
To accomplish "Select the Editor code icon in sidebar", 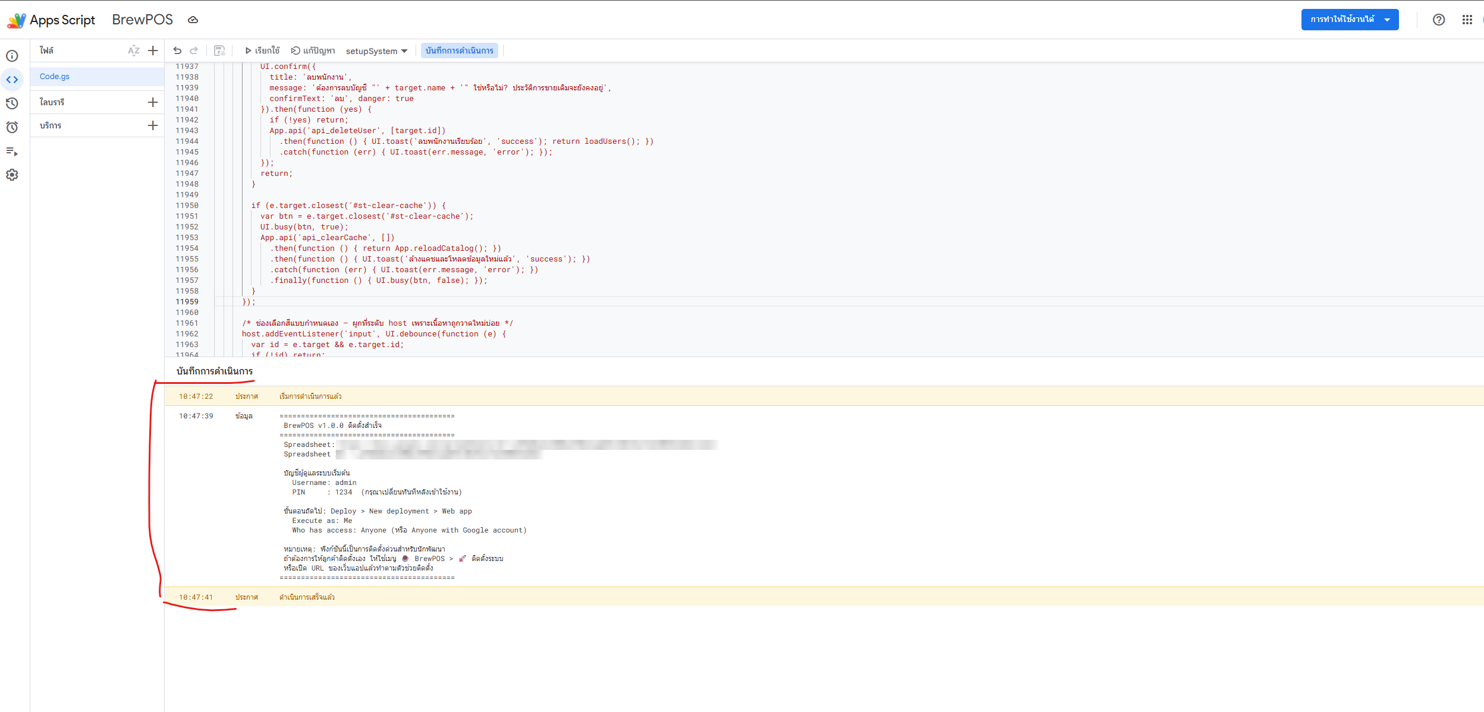I will click(12, 80).
